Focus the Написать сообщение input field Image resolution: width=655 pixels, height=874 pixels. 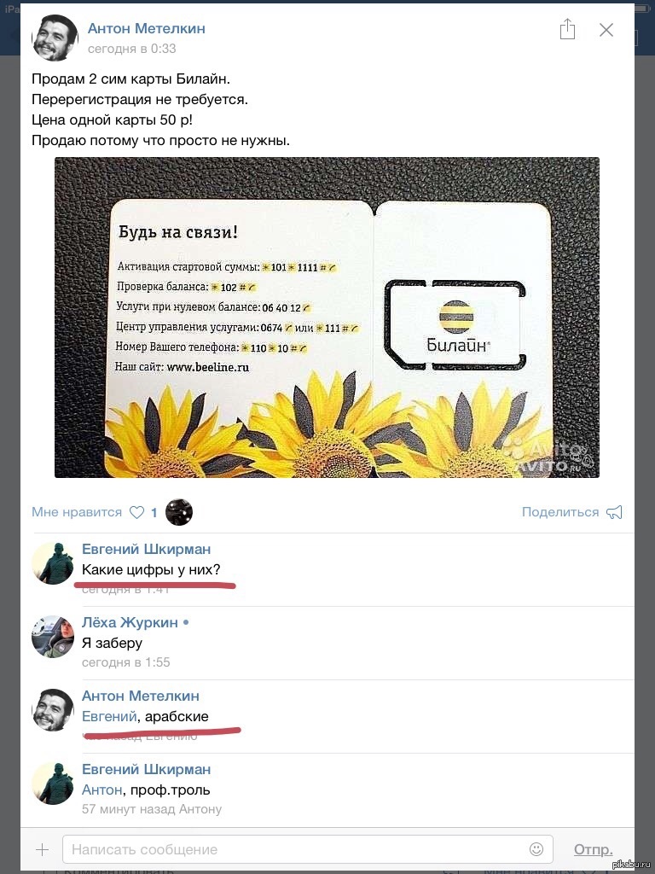coord(307,849)
